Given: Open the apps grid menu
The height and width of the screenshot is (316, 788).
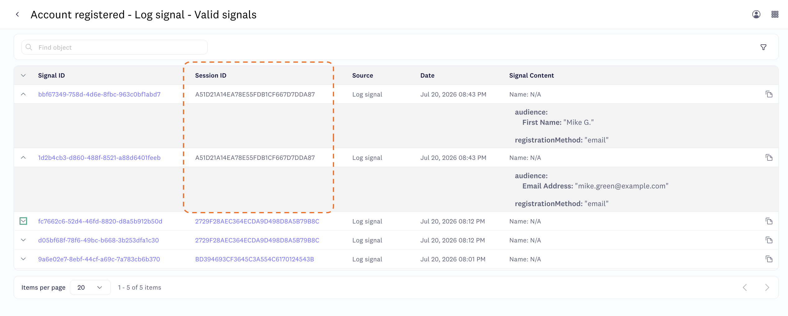Looking at the screenshot, I should (x=775, y=14).
